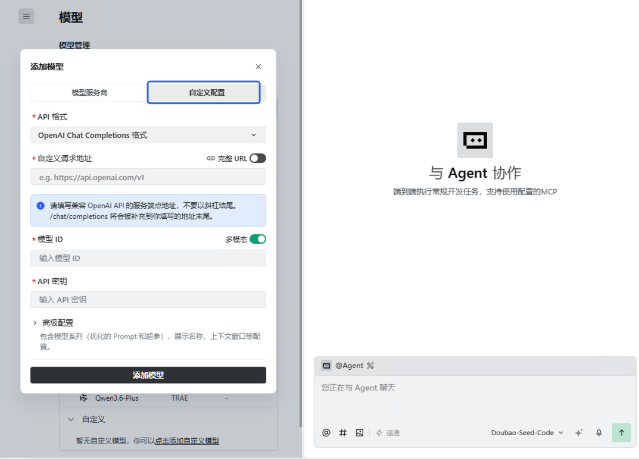
Task: Click the green send arrow button
Action: [622, 433]
